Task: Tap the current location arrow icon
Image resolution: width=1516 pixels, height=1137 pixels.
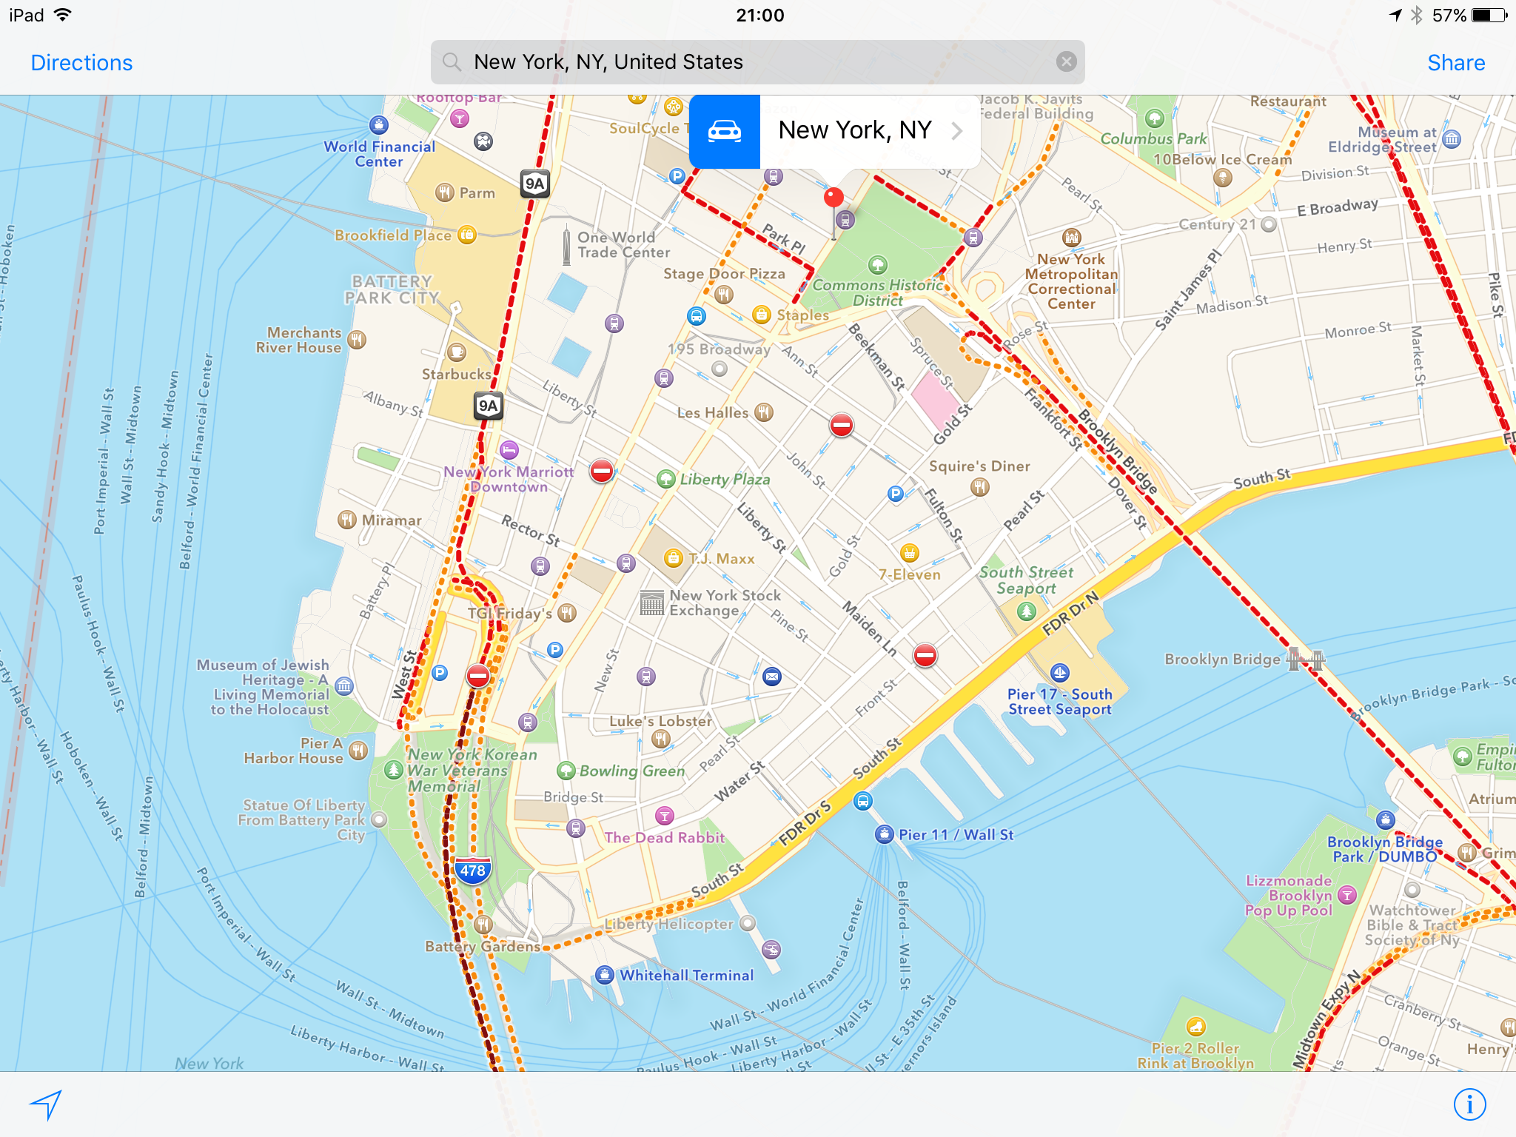Action: click(x=46, y=1104)
